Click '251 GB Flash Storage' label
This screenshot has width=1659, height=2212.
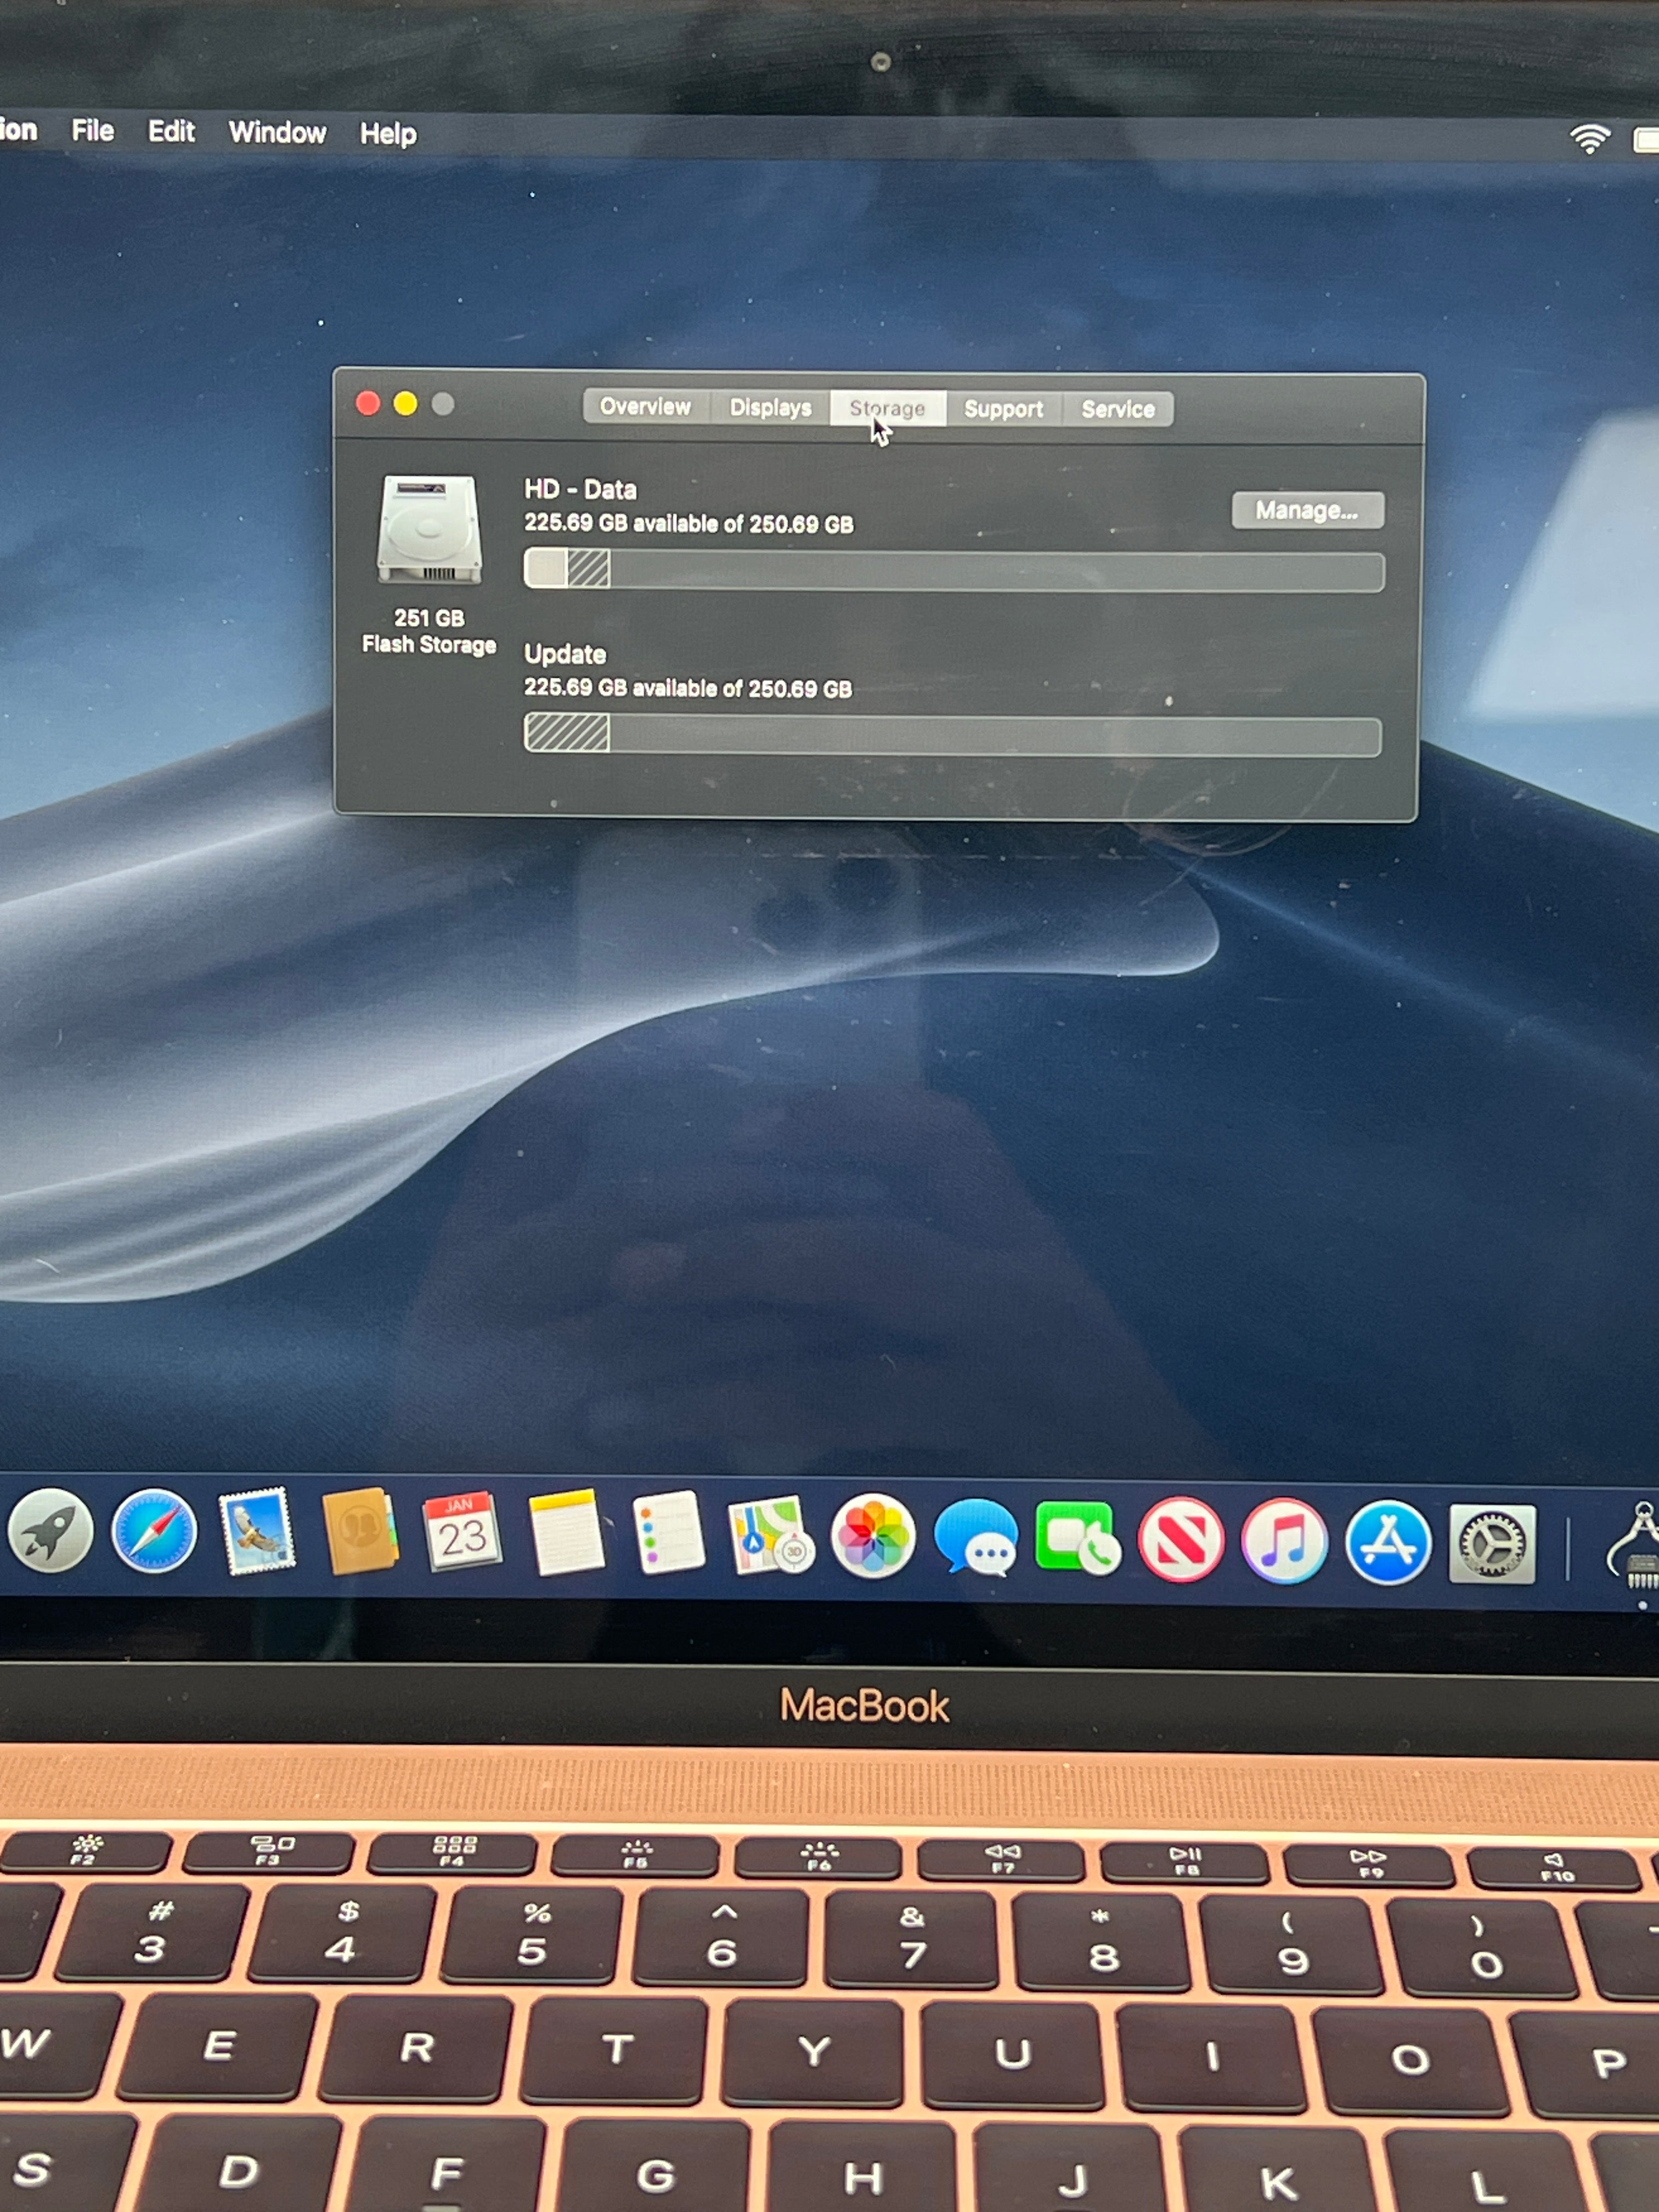coord(429,631)
